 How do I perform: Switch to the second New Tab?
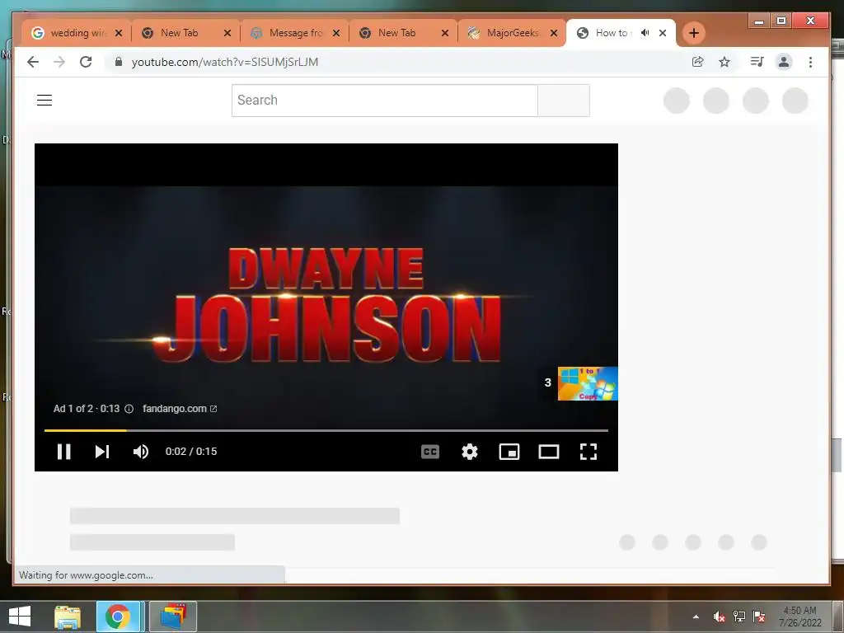402,33
